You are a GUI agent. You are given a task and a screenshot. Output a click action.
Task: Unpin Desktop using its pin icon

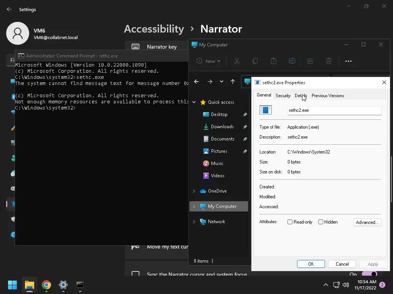pos(245,114)
